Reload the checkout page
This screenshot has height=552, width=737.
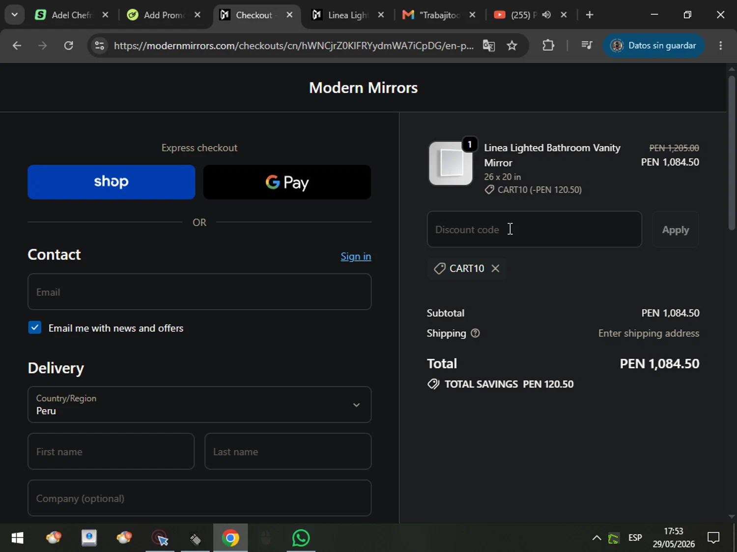[69, 46]
